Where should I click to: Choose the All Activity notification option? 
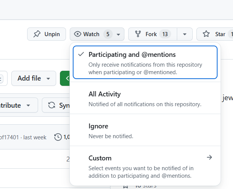tap(145, 98)
